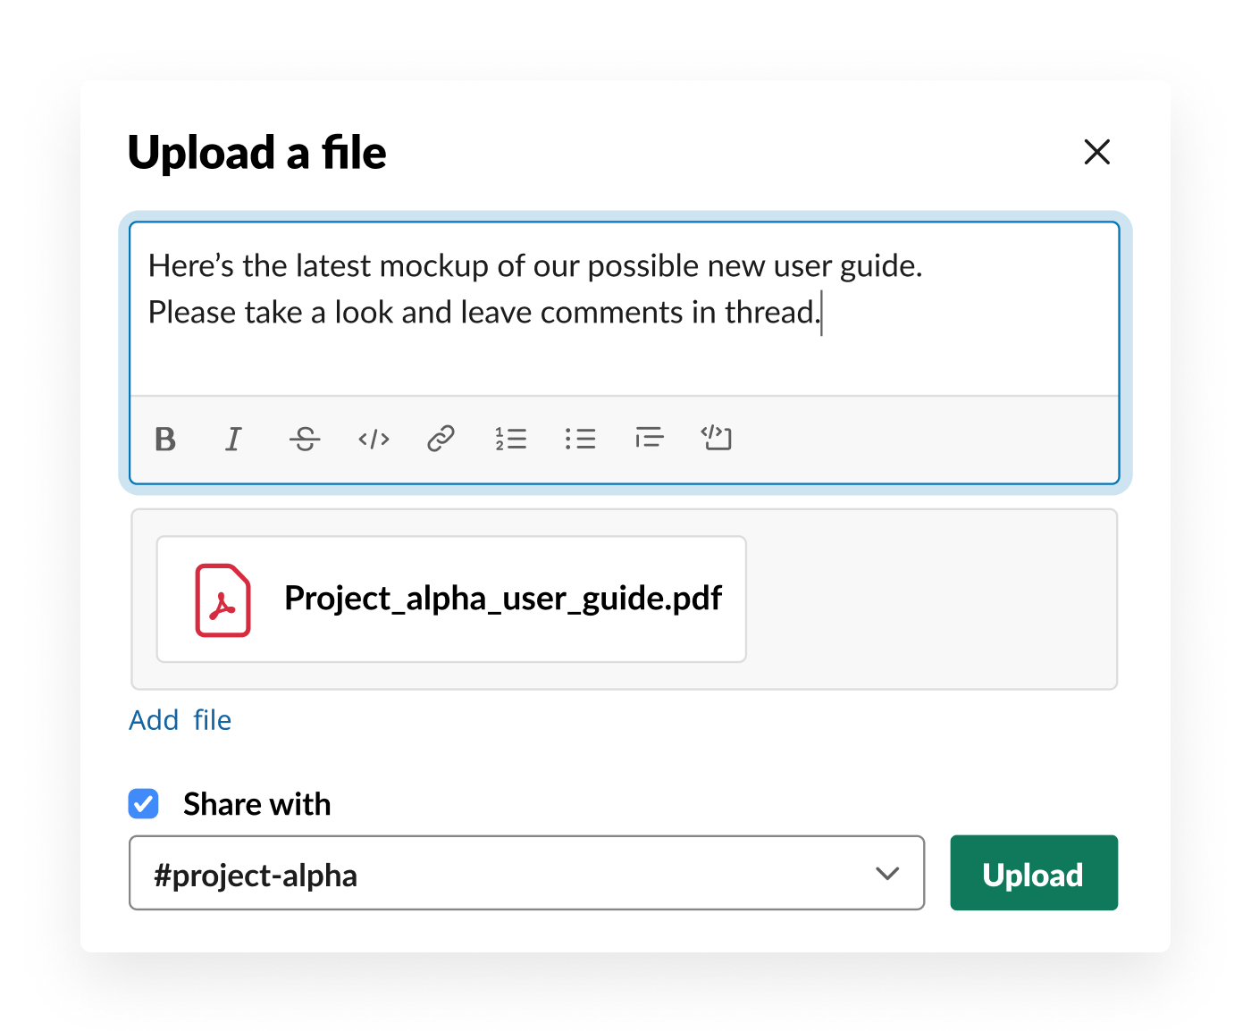This screenshot has height=1031, width=1251.
Task: Expand the channel dropdown chevron arrow
Action: (887, 874)
